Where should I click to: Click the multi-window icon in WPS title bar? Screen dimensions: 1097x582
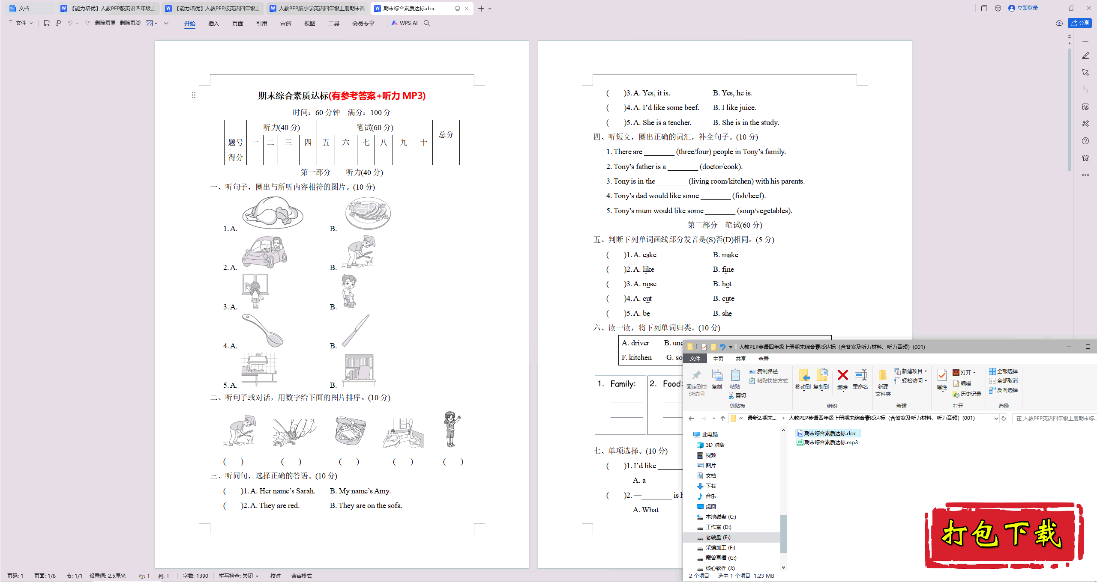(984, 8)
